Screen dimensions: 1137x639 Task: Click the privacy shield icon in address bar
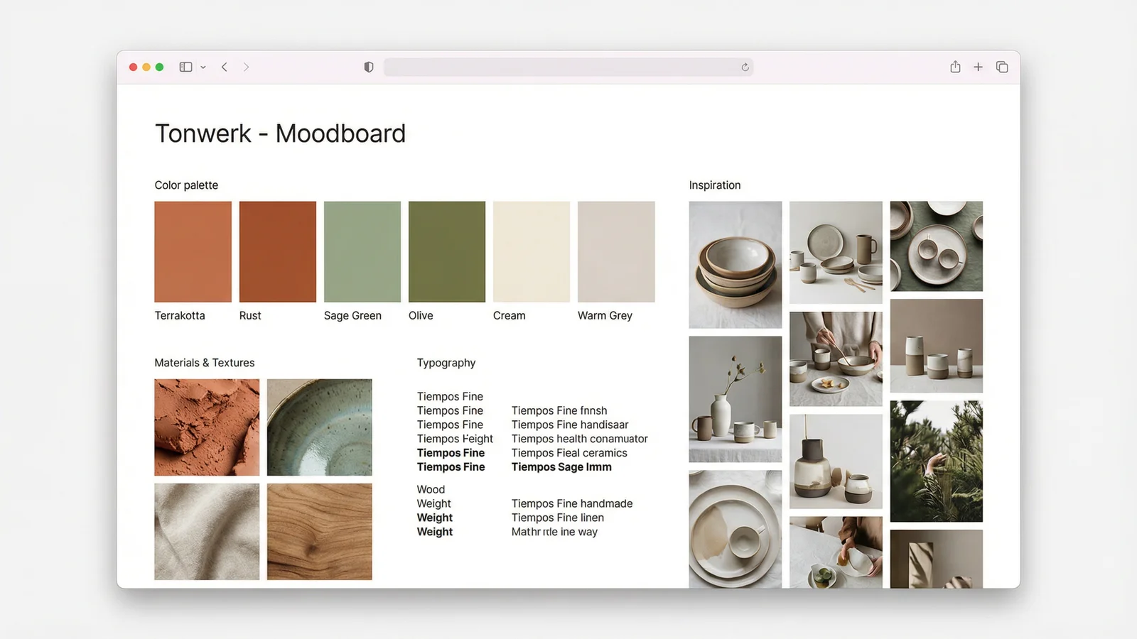368,67
